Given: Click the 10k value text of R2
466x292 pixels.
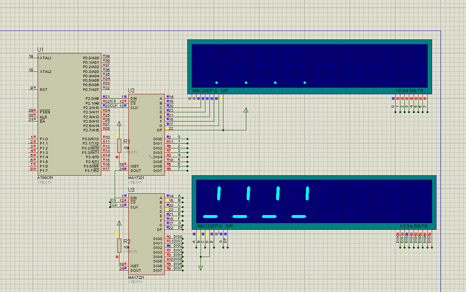Looking at the screenshot, I should pos(126,247).
